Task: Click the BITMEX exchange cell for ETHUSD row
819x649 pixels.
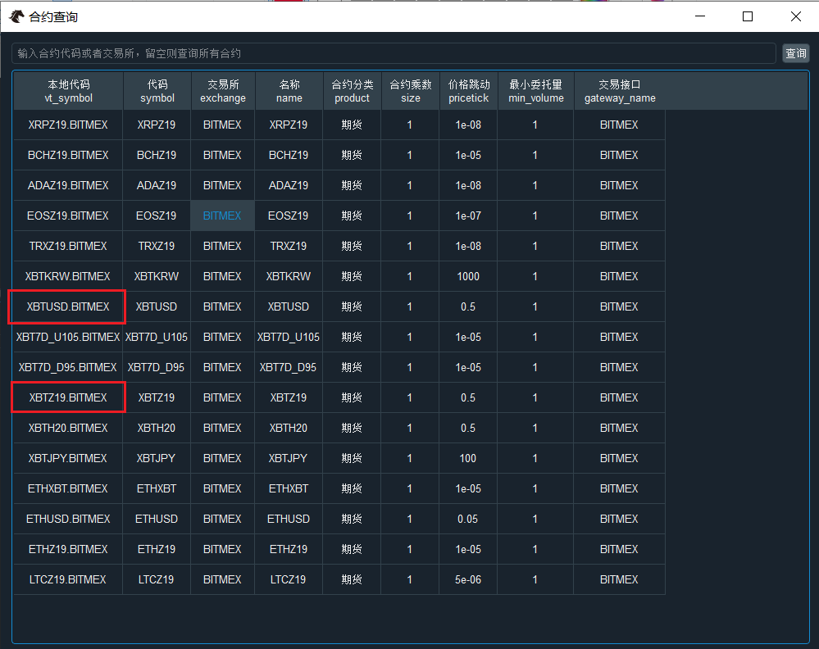Action: pos(222,519)
